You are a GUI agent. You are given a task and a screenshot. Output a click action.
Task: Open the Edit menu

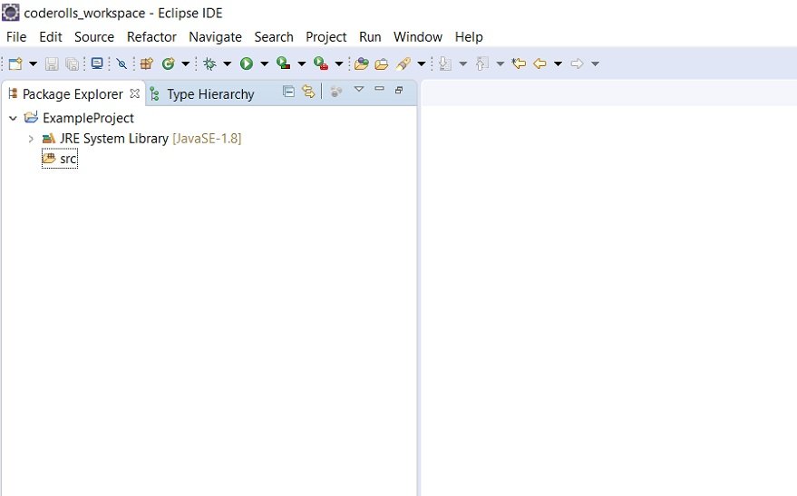pos(50,37)
